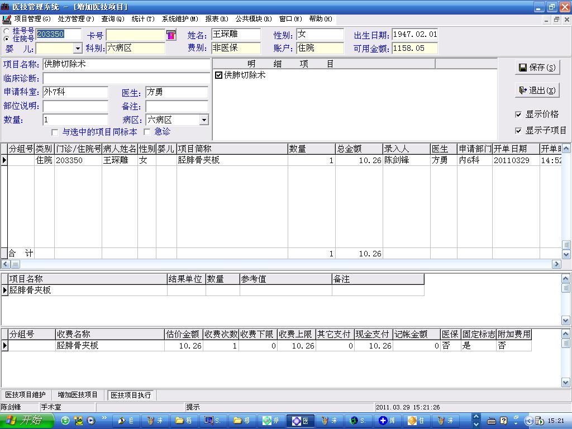This screenshot has height=429, width=572.
Task: Click the horizontal scrollbar of the order grid
Action: [x=279, y=264]
